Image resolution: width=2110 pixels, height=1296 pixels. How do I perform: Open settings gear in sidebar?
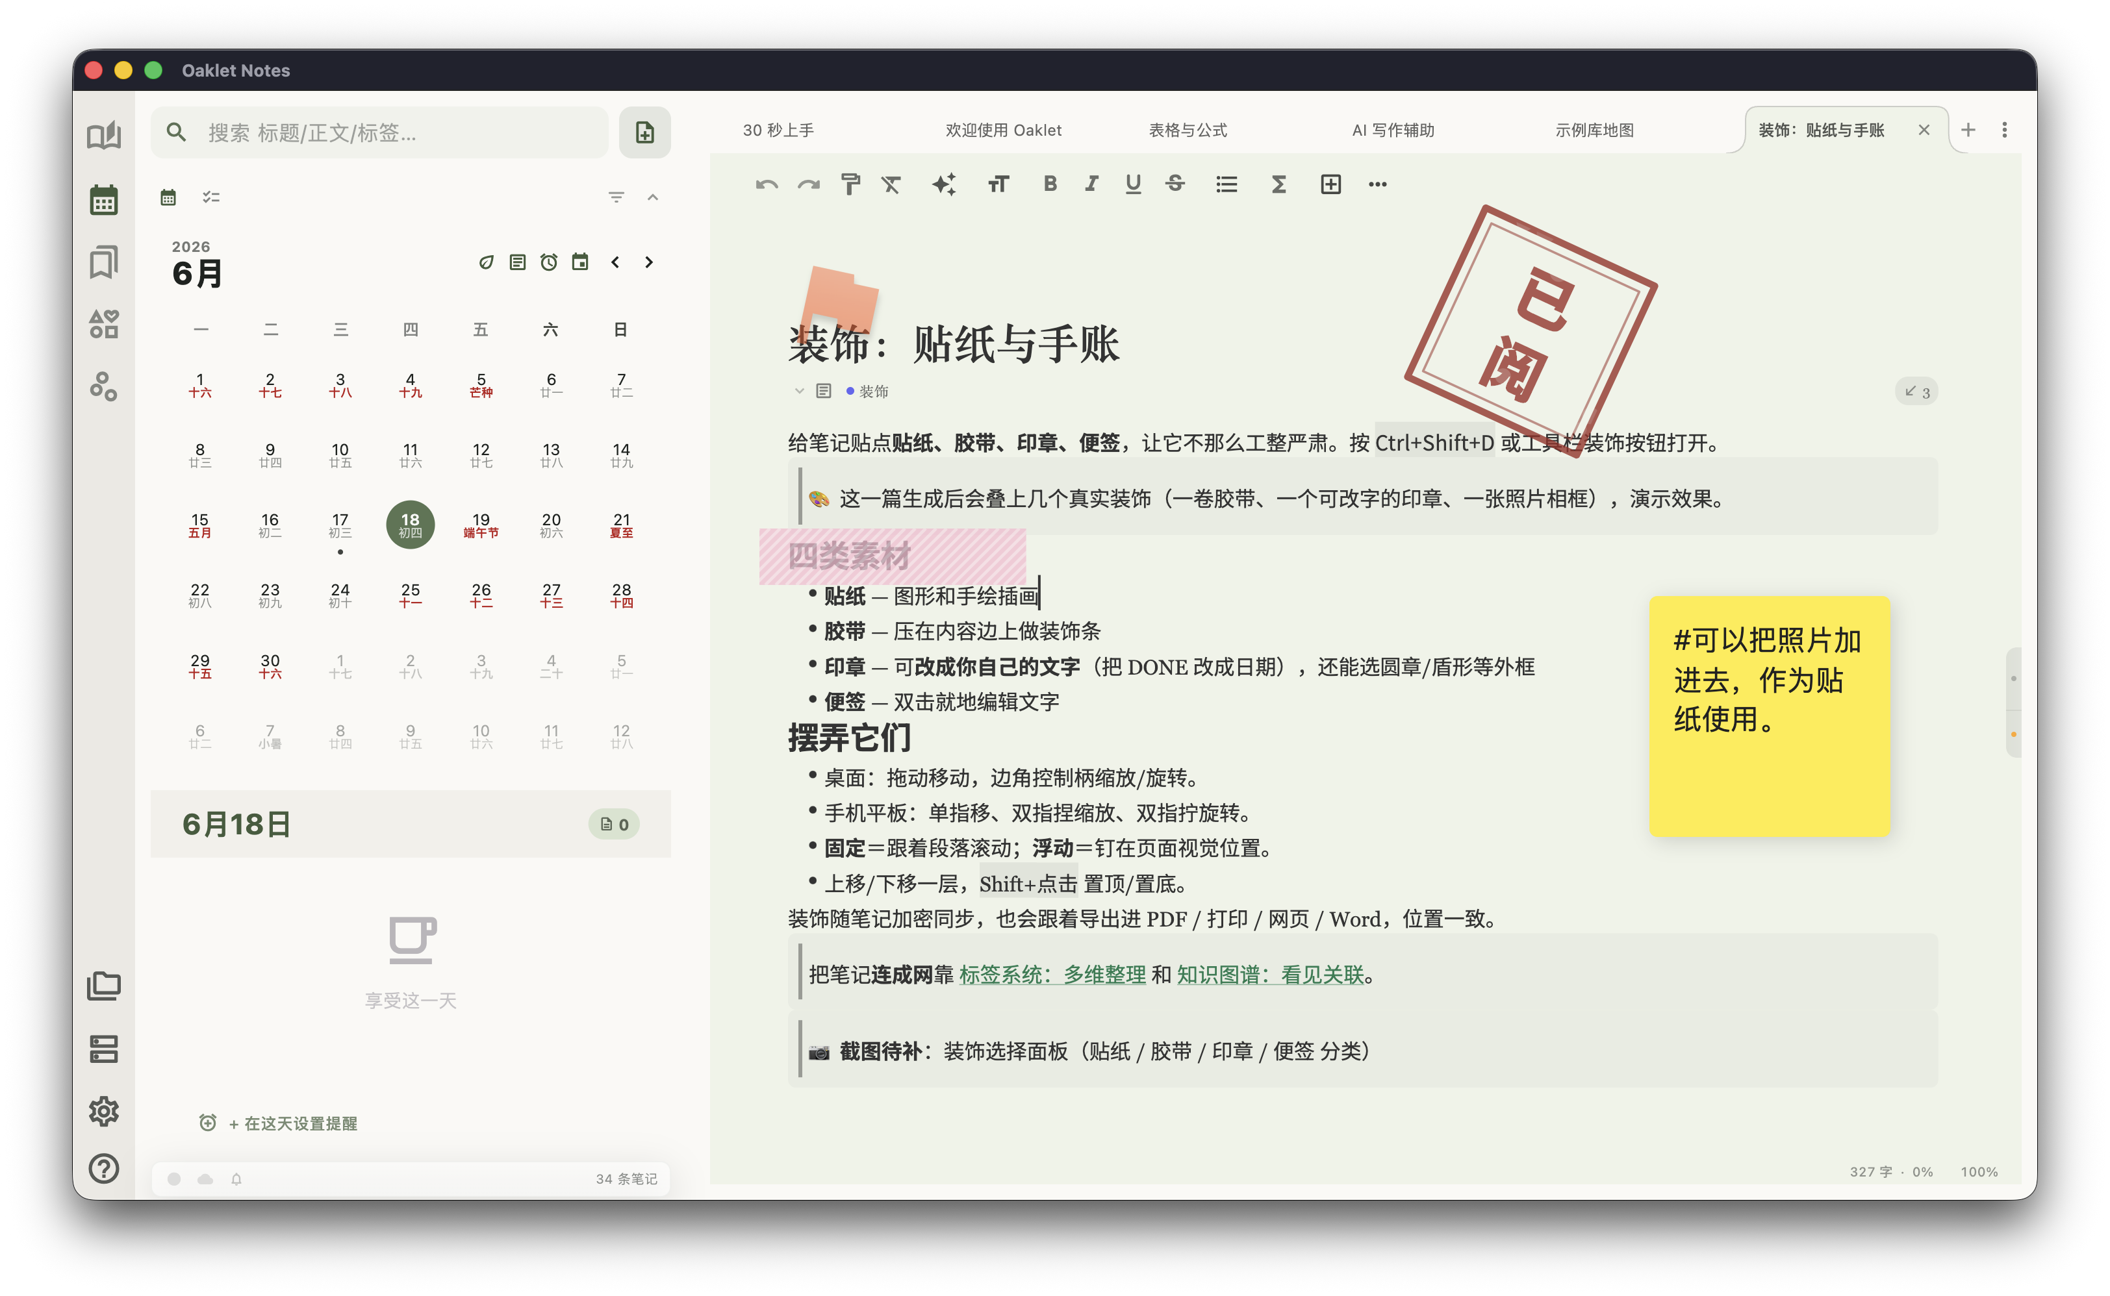click(104, 1111)
